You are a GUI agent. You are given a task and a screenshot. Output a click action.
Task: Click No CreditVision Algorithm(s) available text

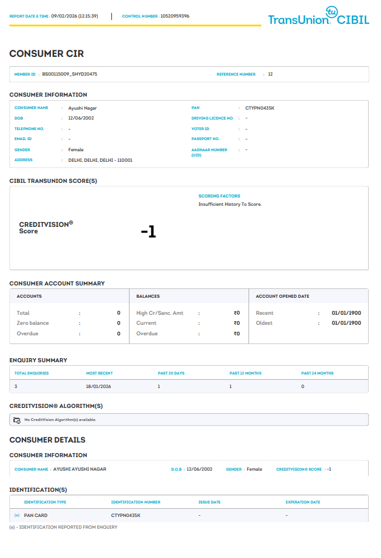[60, 420]
